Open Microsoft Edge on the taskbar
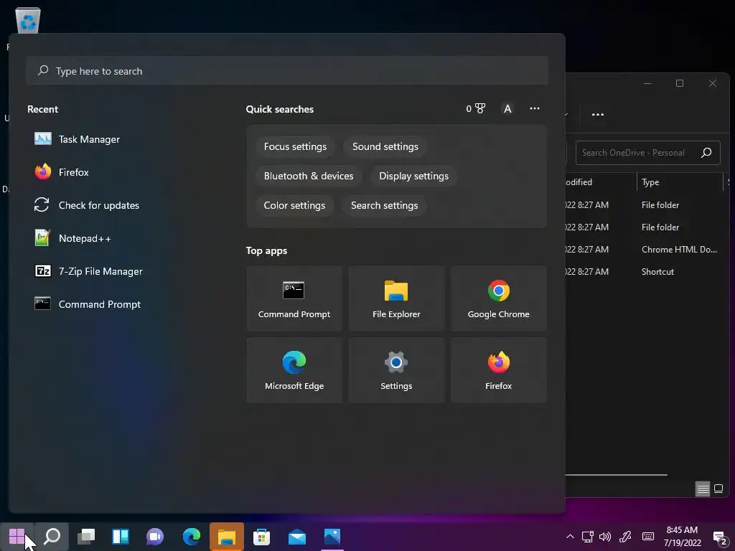 coord(191,537)
